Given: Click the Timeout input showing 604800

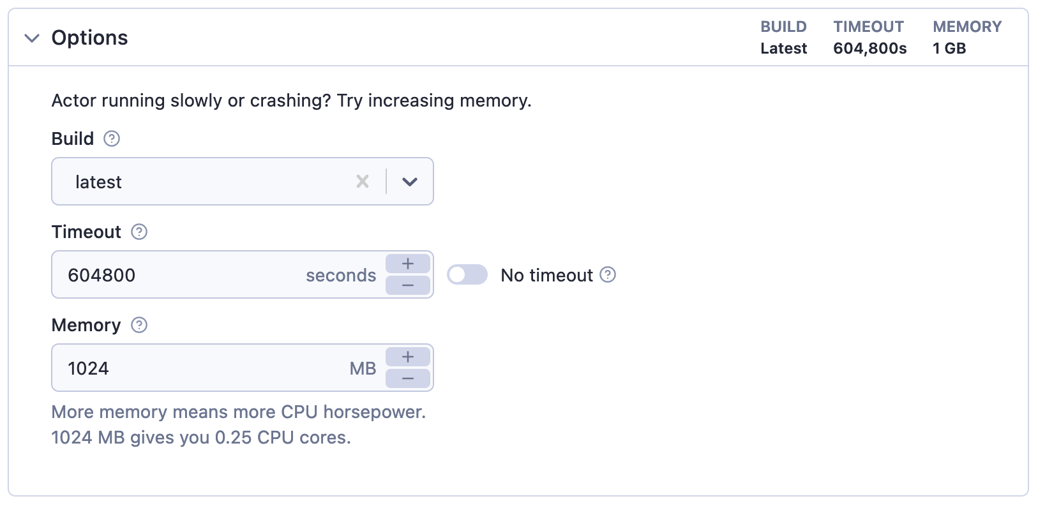Looking at the screenshot, I should pyautogui.click(x=179, y=275).
